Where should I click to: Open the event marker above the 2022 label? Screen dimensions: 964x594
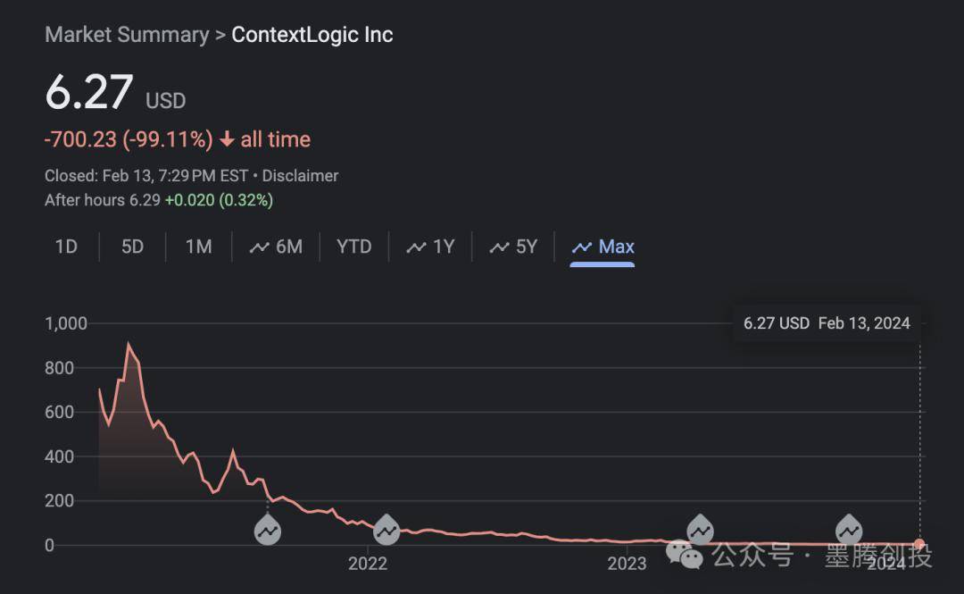click(x=386, y=531)
